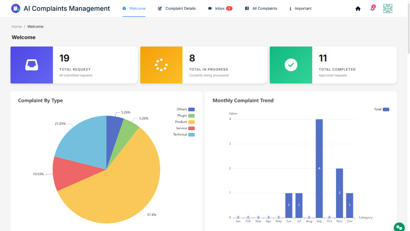This screenshot has height=231, width=410.
Task: Toggle the Plugin legend series
Action: tap(186, 116)
